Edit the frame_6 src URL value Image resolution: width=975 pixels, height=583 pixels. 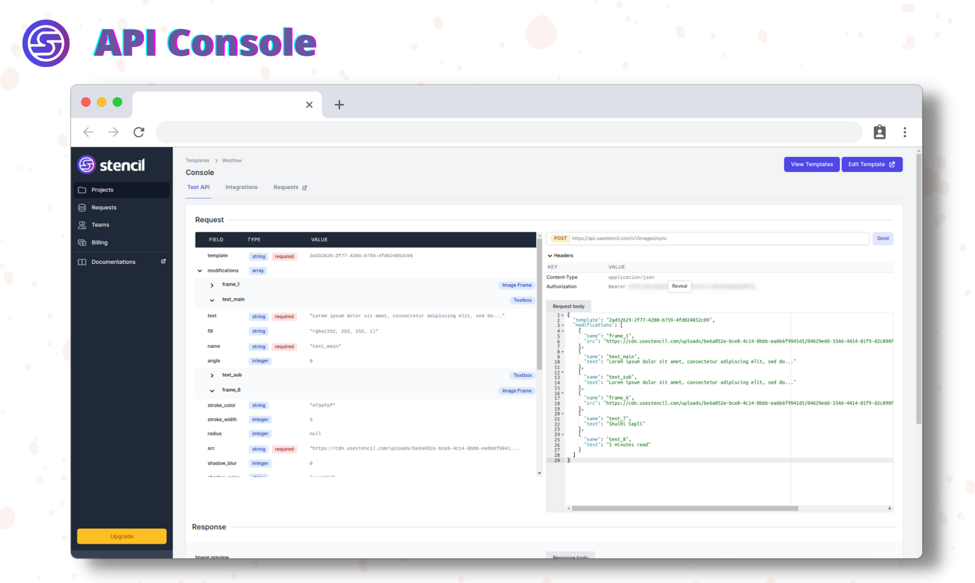pyautogui.click(x=414, y=449)
